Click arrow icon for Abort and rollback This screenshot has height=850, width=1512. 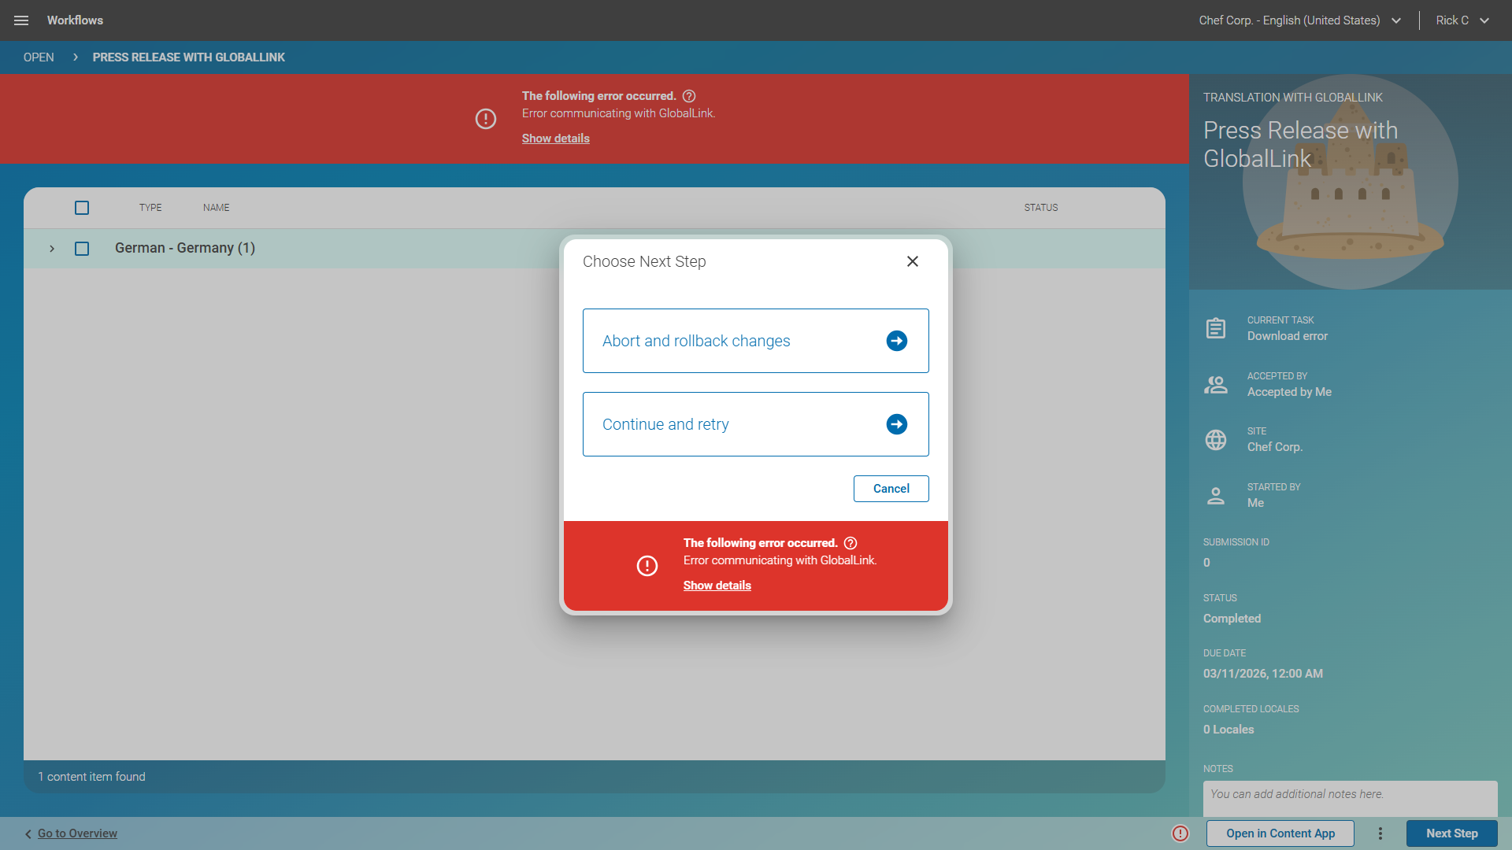[896, 341]
